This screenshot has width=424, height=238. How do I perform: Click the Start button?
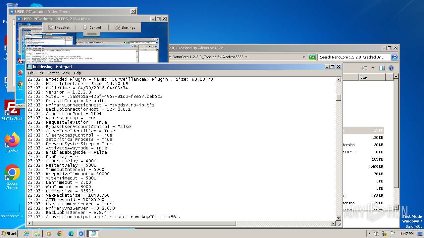(x=9, y=233)
